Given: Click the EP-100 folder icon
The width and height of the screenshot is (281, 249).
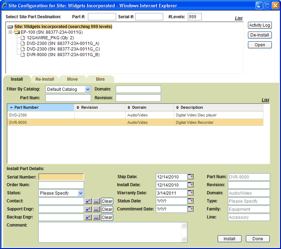Looking at the screenshot, I should coord(17,32).
